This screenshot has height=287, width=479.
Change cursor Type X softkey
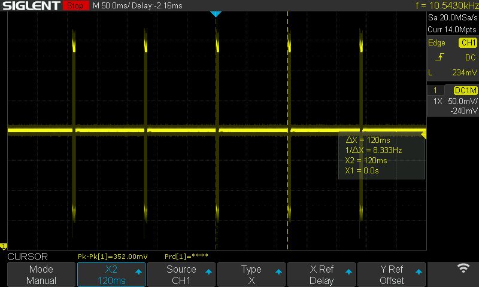coord(251,274)
